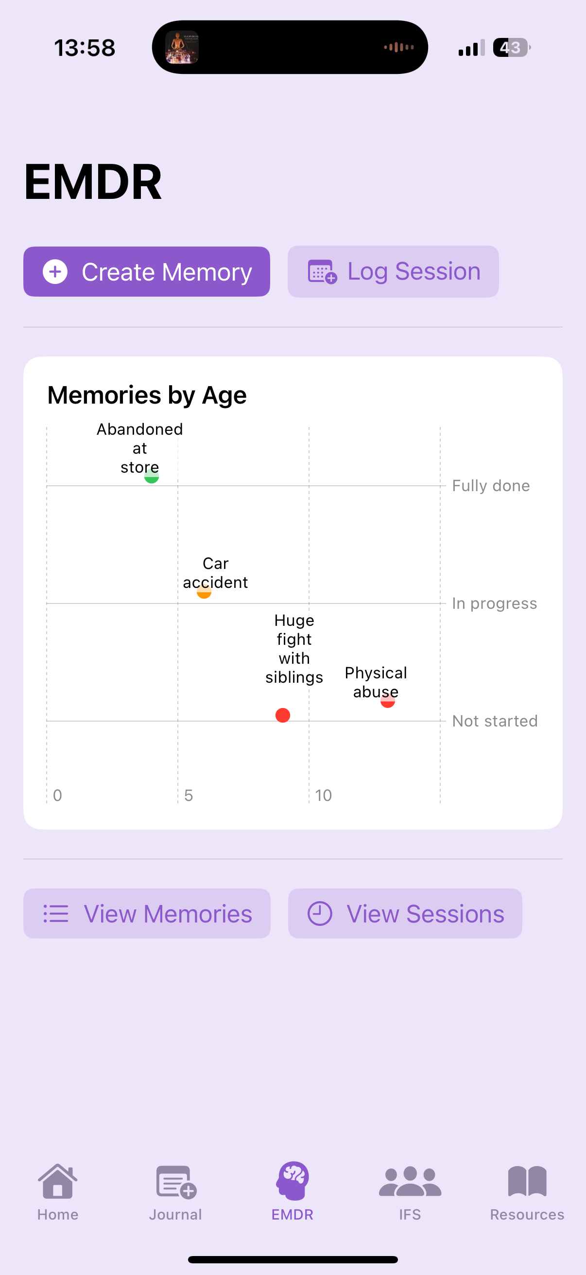Screen dimensions: 586x1275
Task: Tap the audio waveform indicator in Dynamic Island
Action: pyautogui.click(x=399, y=48)
